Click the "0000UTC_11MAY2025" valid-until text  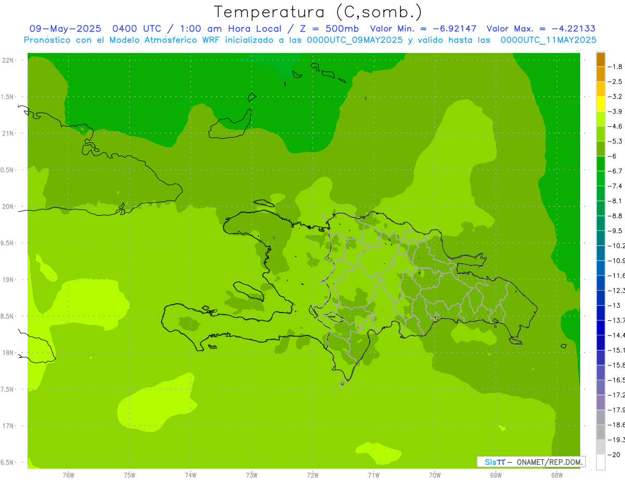point(548,40)
